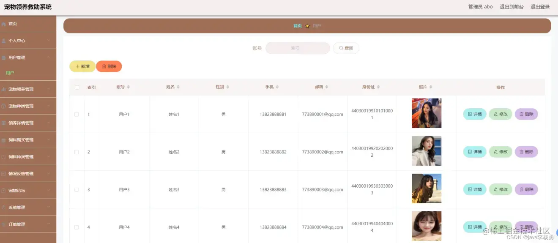The height and width of the screenshot is (243, 558).
Task: Focus the 账号 search input field
Action: (298, 48)
